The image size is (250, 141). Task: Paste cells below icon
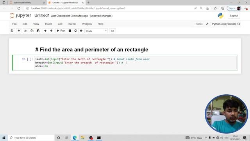click(38, 31)
